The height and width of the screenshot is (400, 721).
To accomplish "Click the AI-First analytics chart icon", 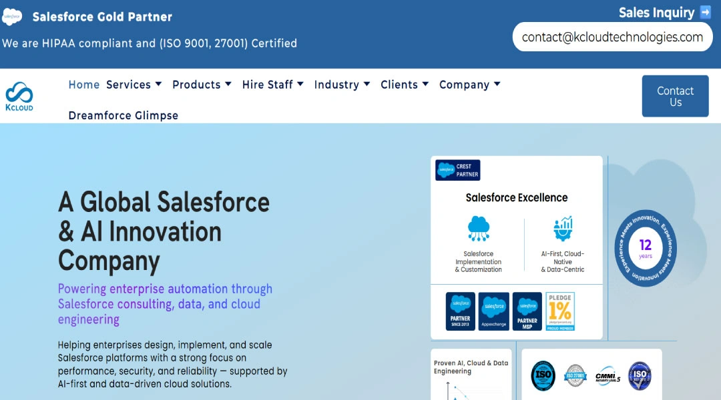I will (563, 228).
